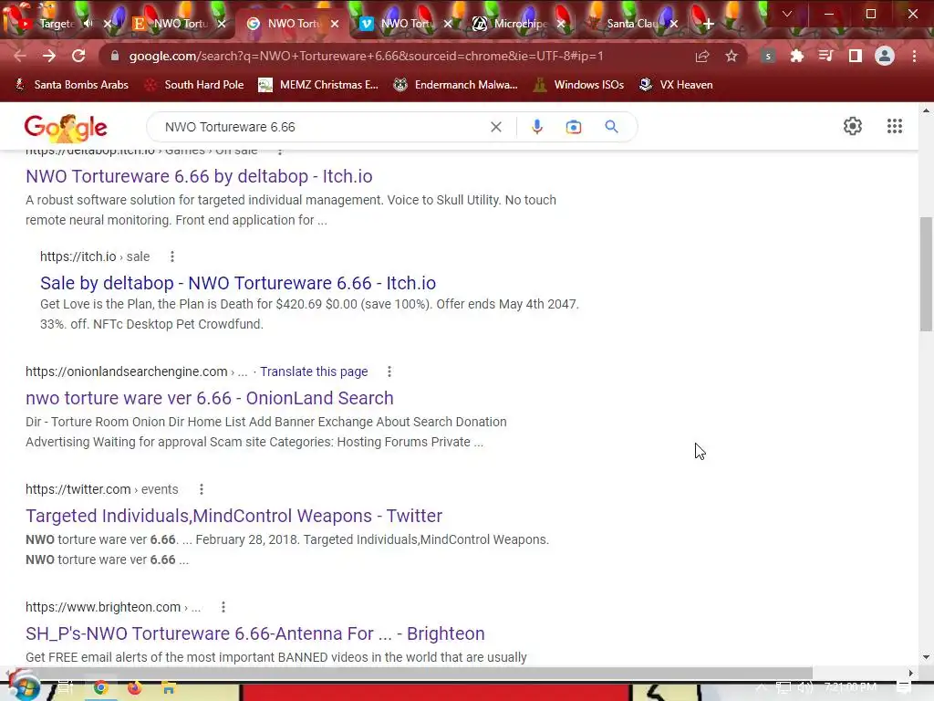Open SH_P's NWO Tortureware Brighteon result
This screenshot has width=934, height=701.
tap(255, 633)
